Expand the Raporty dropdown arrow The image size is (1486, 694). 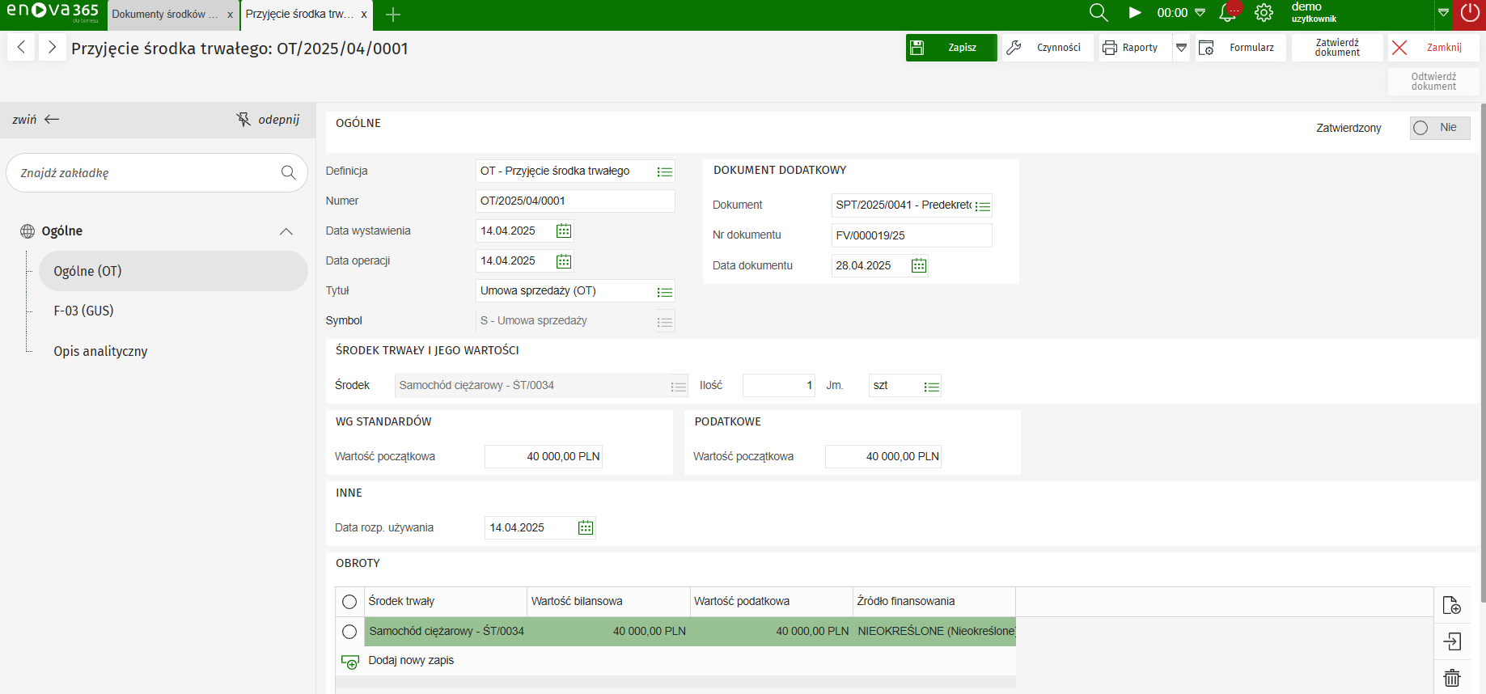click(1181, 48)
